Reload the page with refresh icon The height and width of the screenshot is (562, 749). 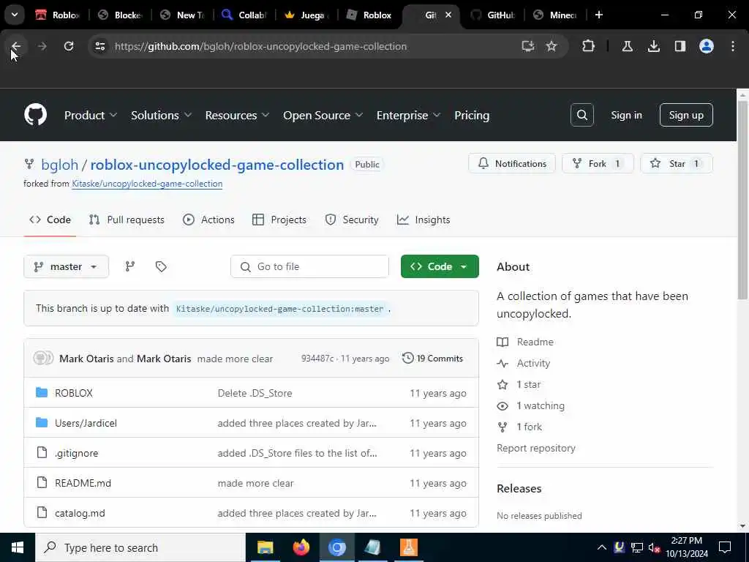(x=69, y=46)
